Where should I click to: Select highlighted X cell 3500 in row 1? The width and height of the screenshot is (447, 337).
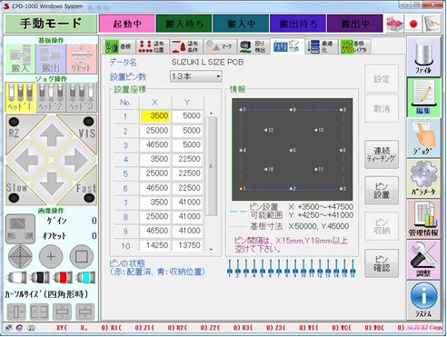point(155,116)
